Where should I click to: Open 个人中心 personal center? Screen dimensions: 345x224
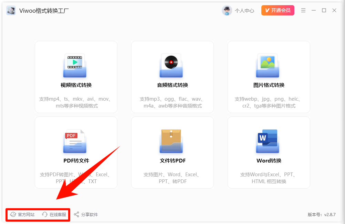pyautogui.click(x=245, y=10)
